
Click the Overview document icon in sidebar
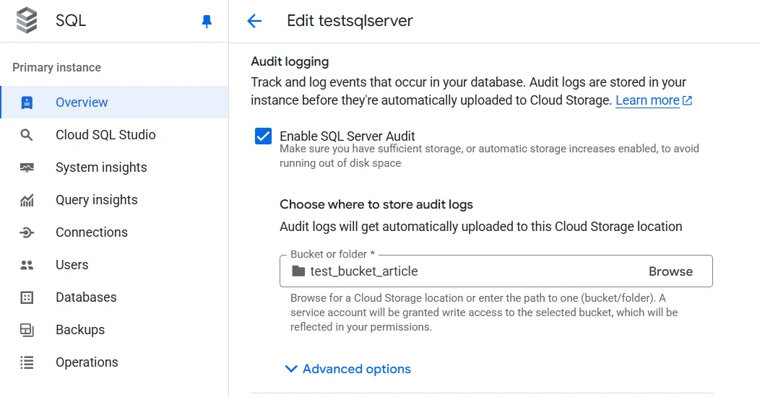tap(27, 102)
